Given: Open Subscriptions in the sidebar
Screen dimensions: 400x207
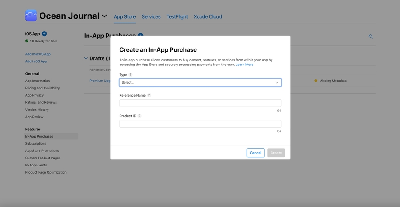Looking at the screenshot, I should pos(36,143).
